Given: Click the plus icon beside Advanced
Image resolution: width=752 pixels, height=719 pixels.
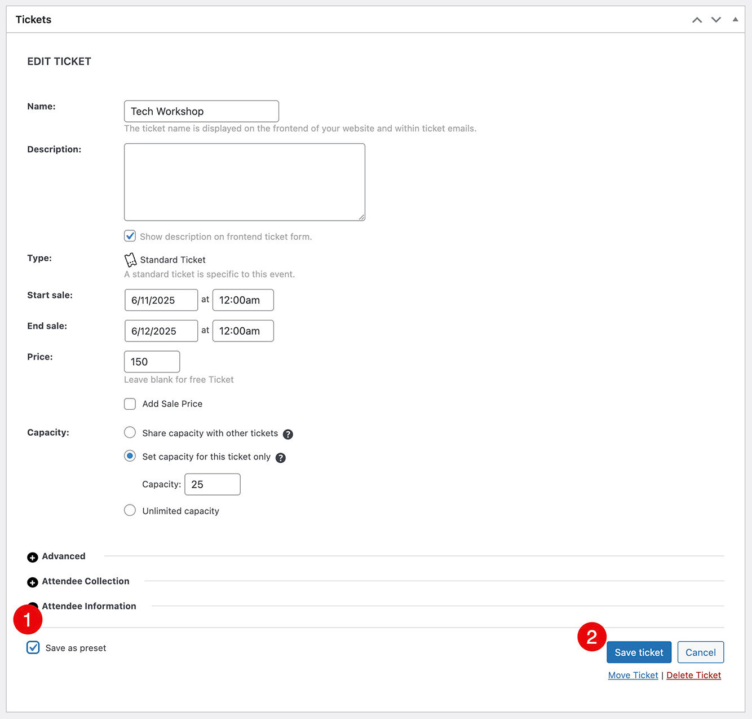Looking at the screenshot, I should [x=33, y=558].
